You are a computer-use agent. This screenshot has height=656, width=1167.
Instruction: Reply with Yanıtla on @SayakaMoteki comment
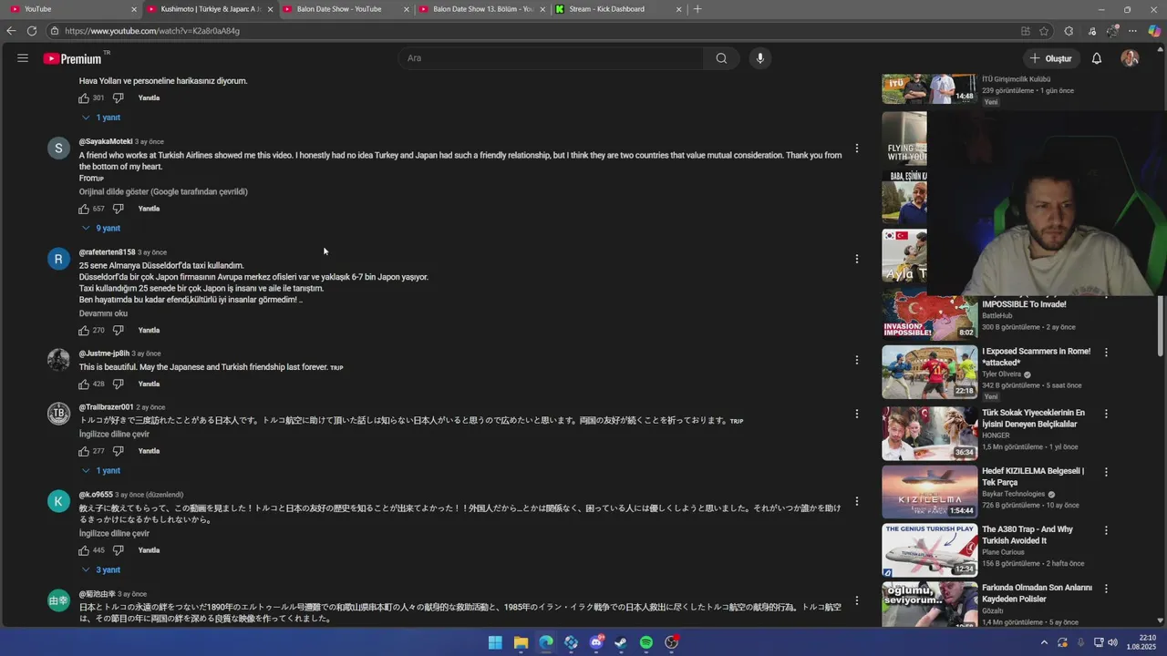(x=149, y=209)
